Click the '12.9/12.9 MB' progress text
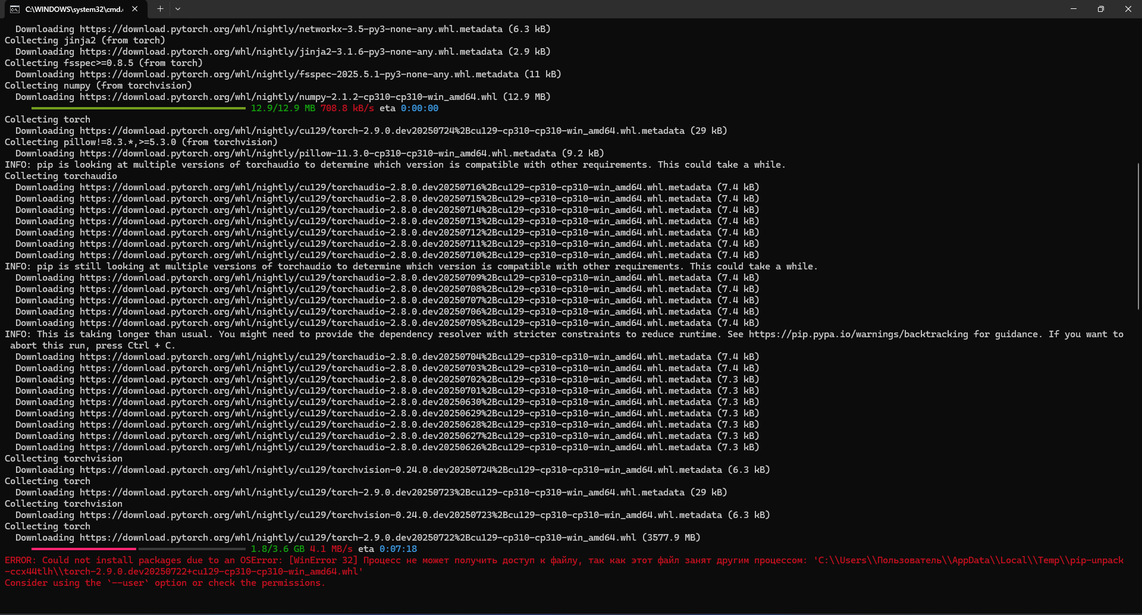 [x=283, y=108]
